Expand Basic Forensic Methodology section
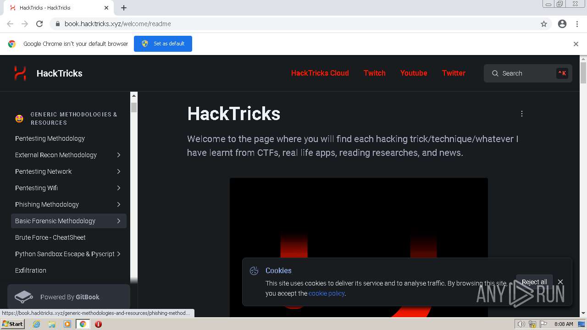 click(119, 221)
